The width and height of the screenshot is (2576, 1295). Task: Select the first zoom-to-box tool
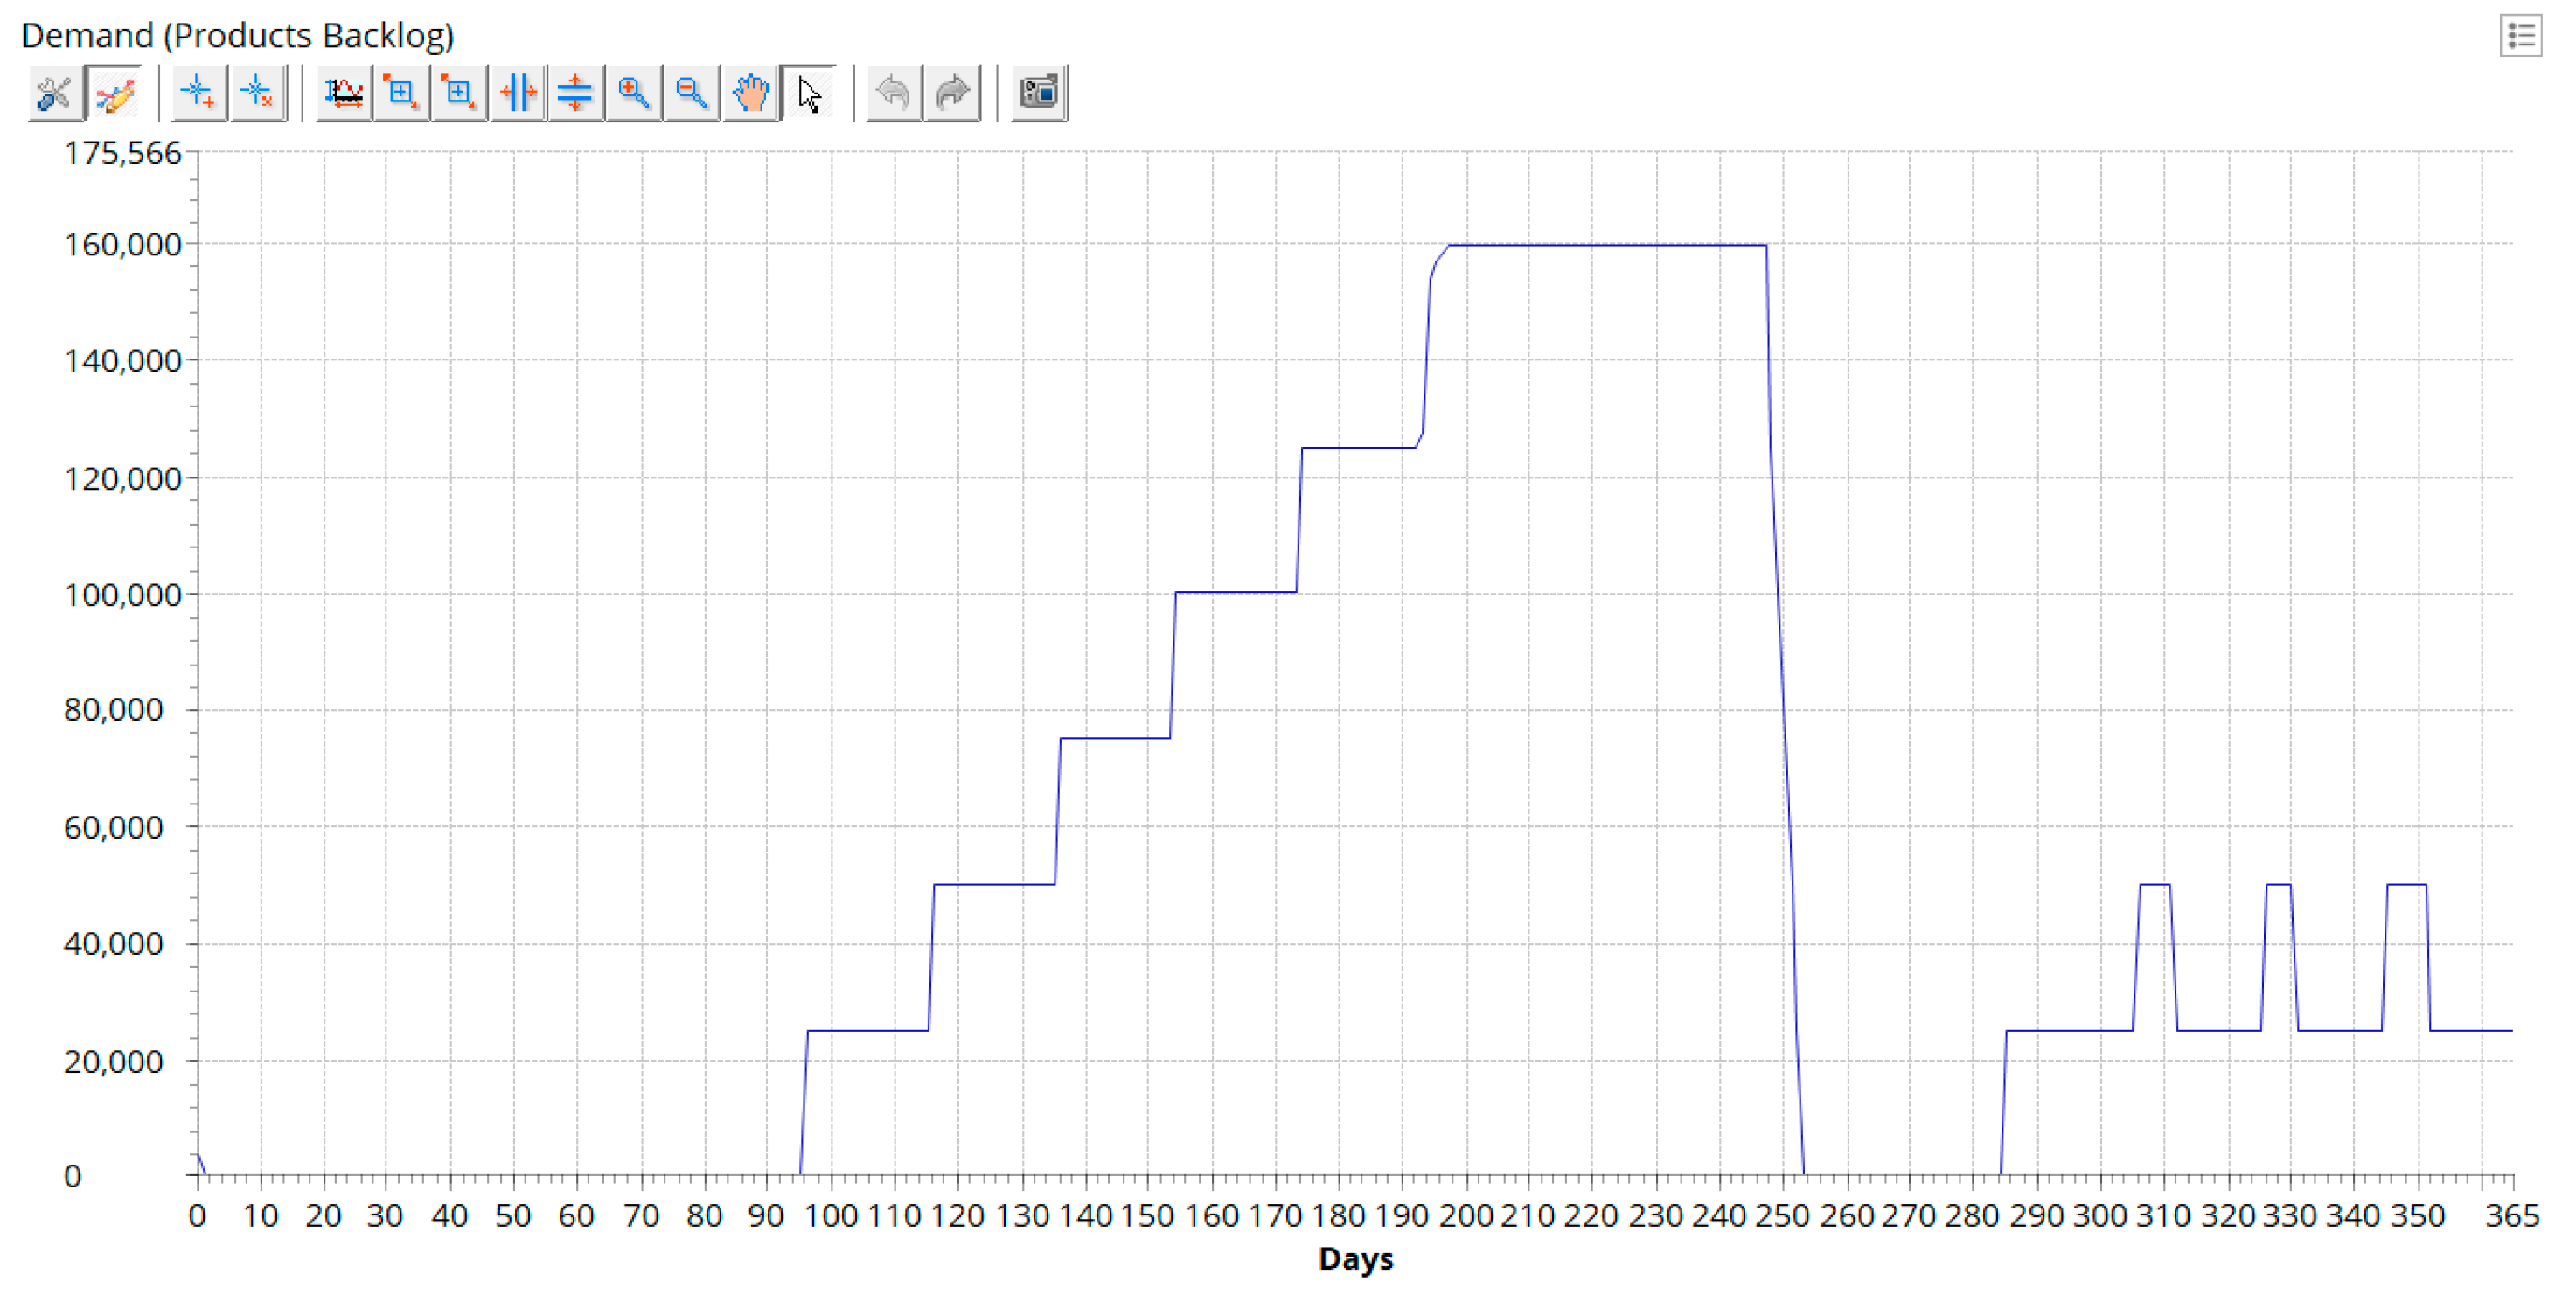point(402,94)
